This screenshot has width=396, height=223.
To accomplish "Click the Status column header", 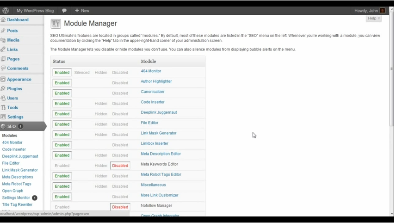I will (59, 62).
